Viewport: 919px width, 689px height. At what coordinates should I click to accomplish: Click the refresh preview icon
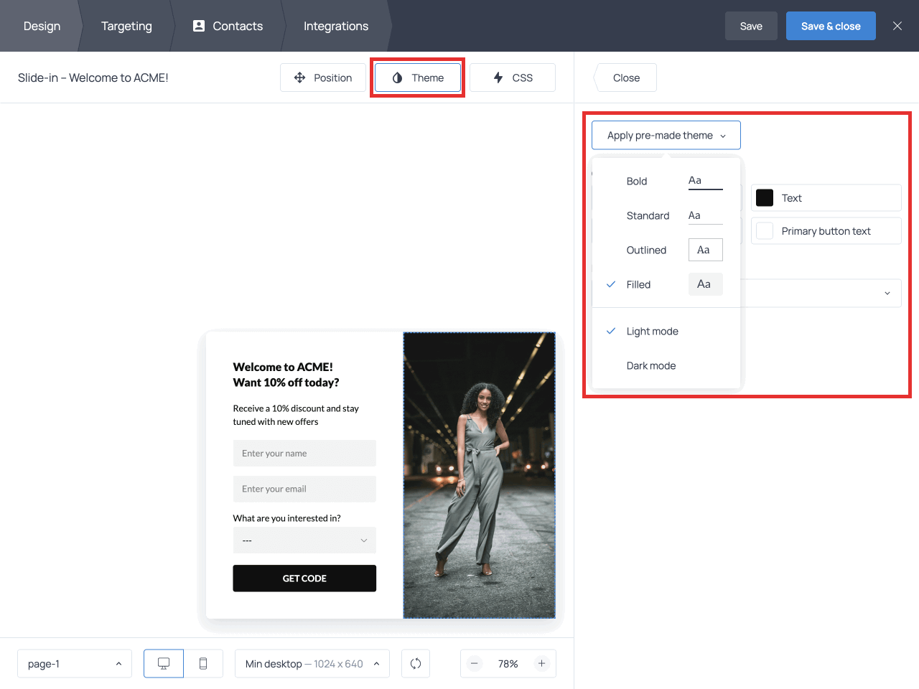pyautogui.click(x=416, y=663)
